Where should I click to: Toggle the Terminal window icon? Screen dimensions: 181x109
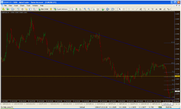[x=30, y=9]
